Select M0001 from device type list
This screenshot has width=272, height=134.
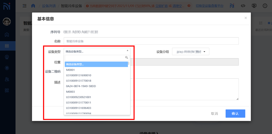(70, 70)
